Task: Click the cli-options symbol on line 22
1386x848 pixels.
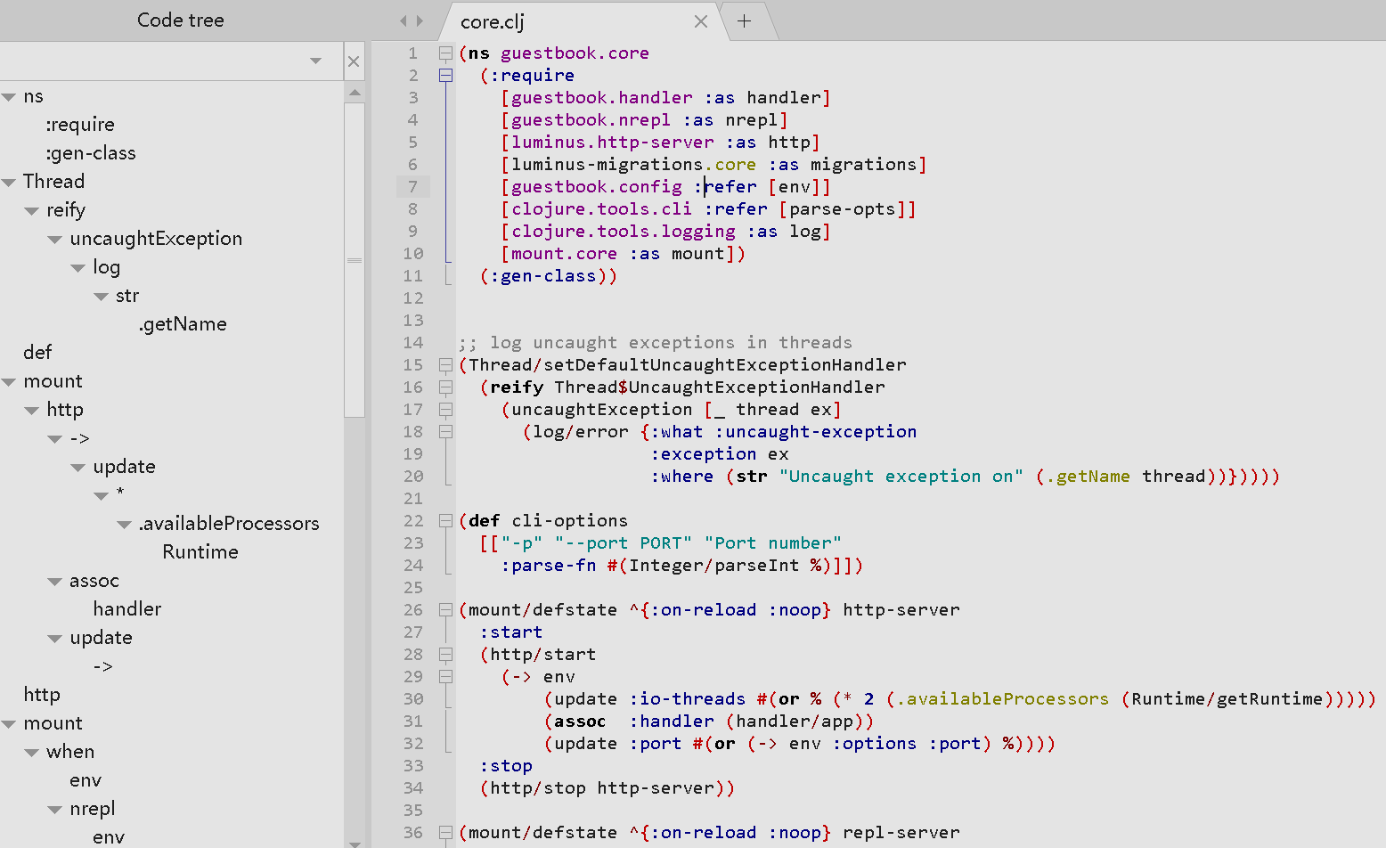Action: click(x=570, y=521)
